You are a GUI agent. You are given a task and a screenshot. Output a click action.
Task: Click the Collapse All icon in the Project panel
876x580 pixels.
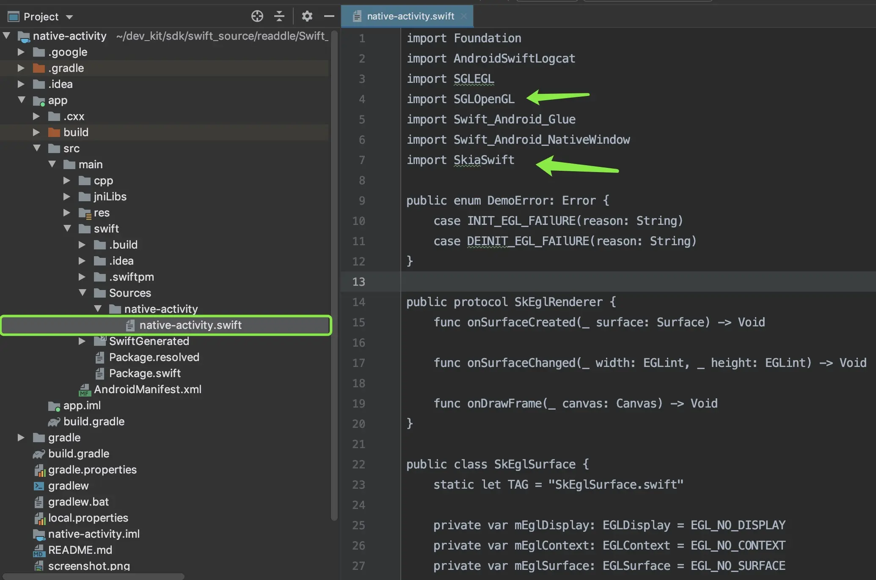pyautogui.click(x=279, y=16)
